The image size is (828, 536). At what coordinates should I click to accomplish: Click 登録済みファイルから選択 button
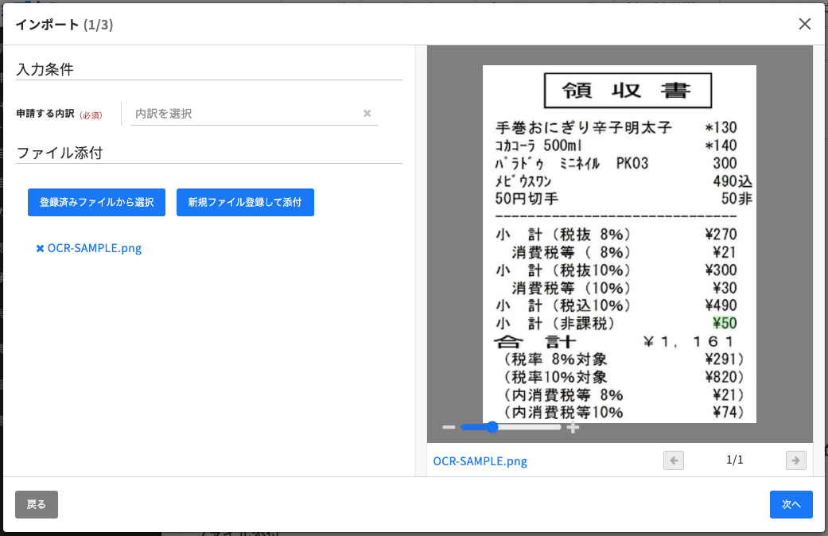[96, 202]
